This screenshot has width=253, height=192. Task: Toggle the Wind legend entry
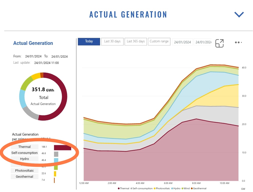185,188
